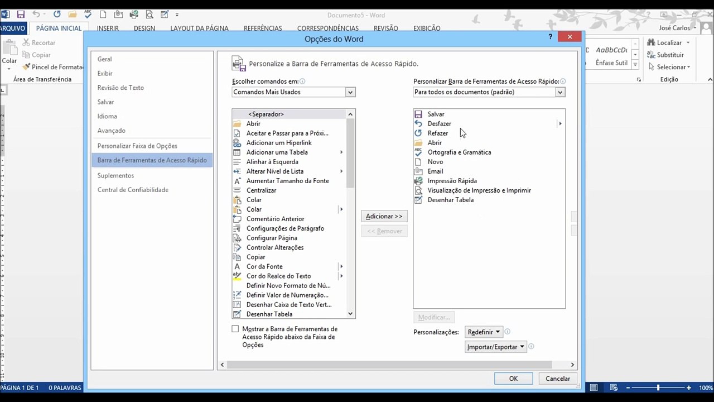Image resolution: width=714 pixels, height=402 pixels.
Task: Select Aumentar Tamanho da Fonte in command list
Action: (x=289, y=181)
